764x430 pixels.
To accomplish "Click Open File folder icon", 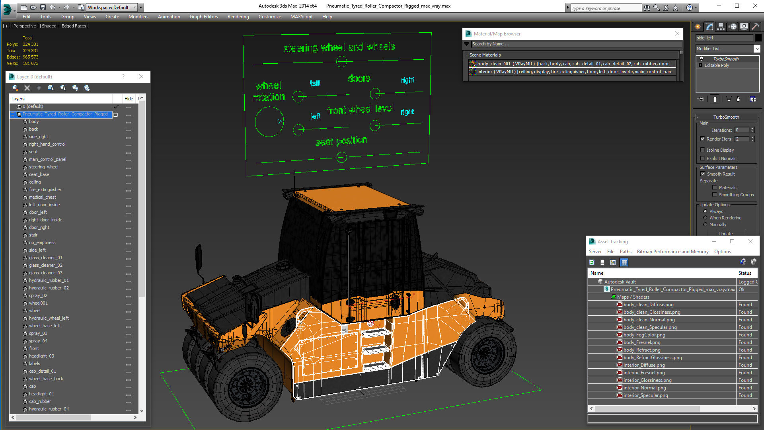I will pos(33,7).
